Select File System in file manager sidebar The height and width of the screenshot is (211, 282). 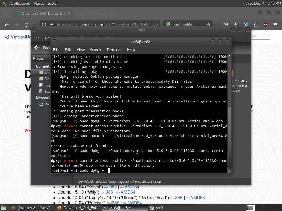44,85
